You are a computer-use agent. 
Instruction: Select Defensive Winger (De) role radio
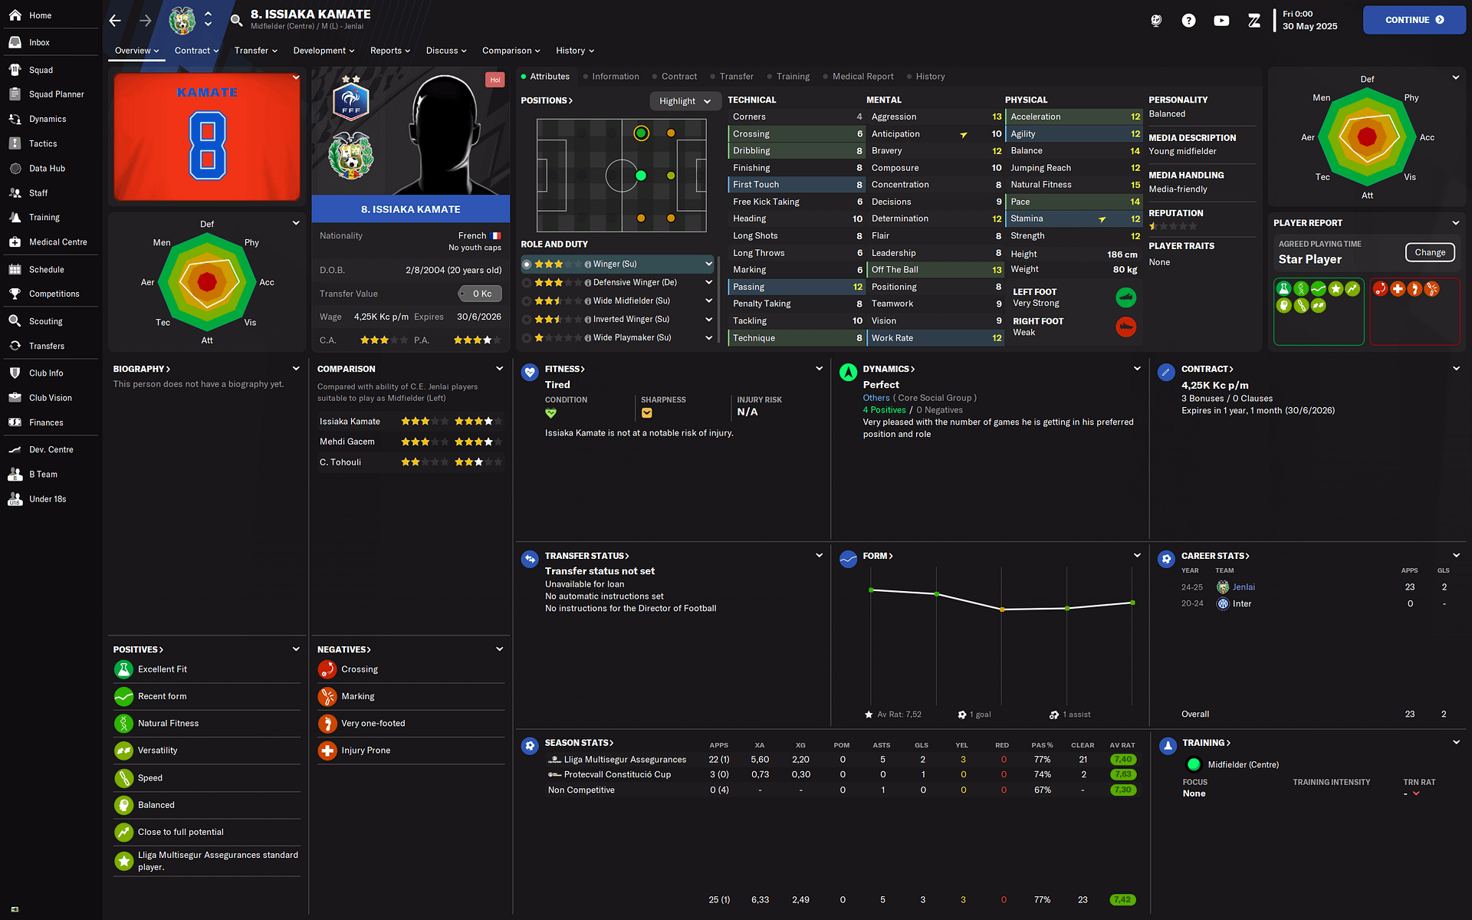click(527, 283)
